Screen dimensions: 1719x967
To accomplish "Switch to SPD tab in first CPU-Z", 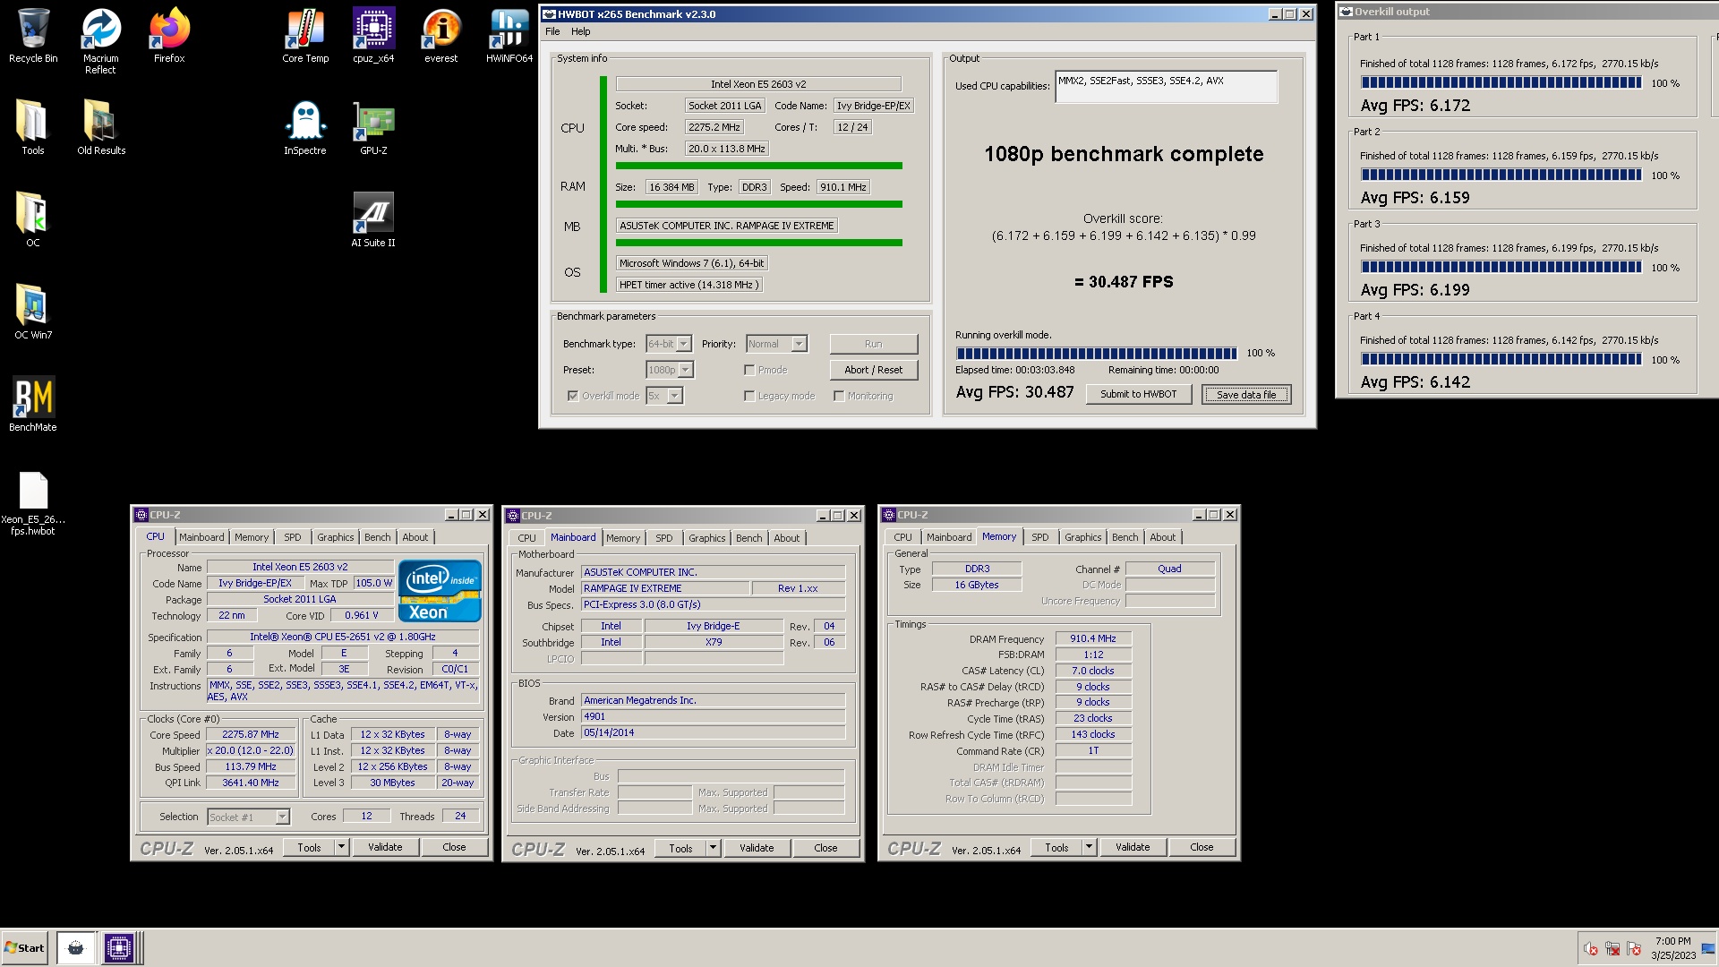I will pyautogui.click(x=293, y=537).
